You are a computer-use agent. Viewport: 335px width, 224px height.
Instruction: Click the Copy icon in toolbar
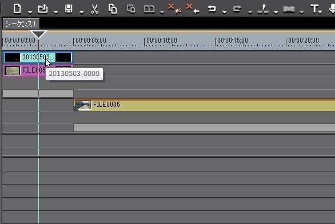click(113, 9)
